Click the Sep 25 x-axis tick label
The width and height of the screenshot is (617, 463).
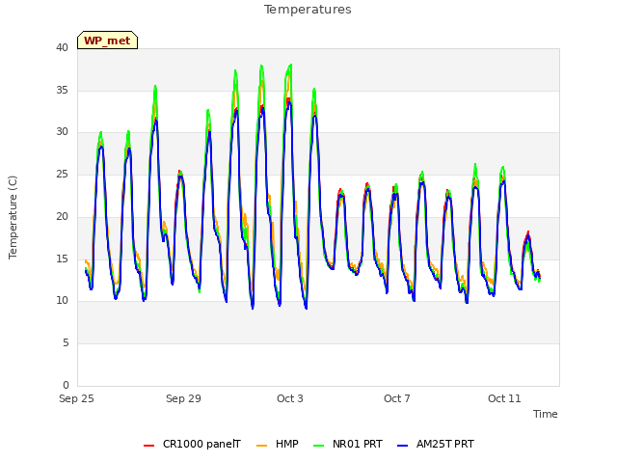click(x=76, y=398)
